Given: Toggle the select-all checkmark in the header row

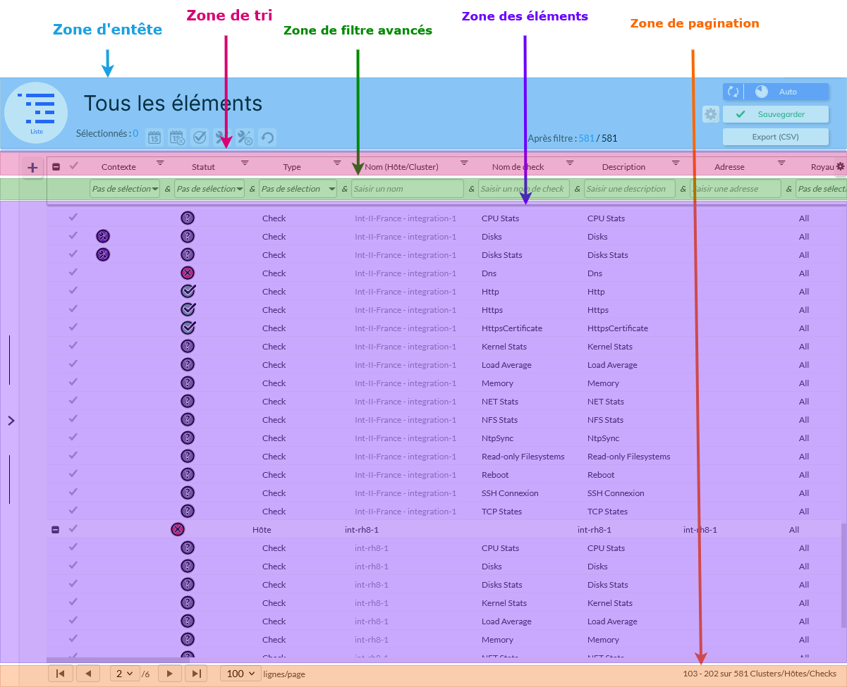Looking at the screenshot, I should pos(73,166).
